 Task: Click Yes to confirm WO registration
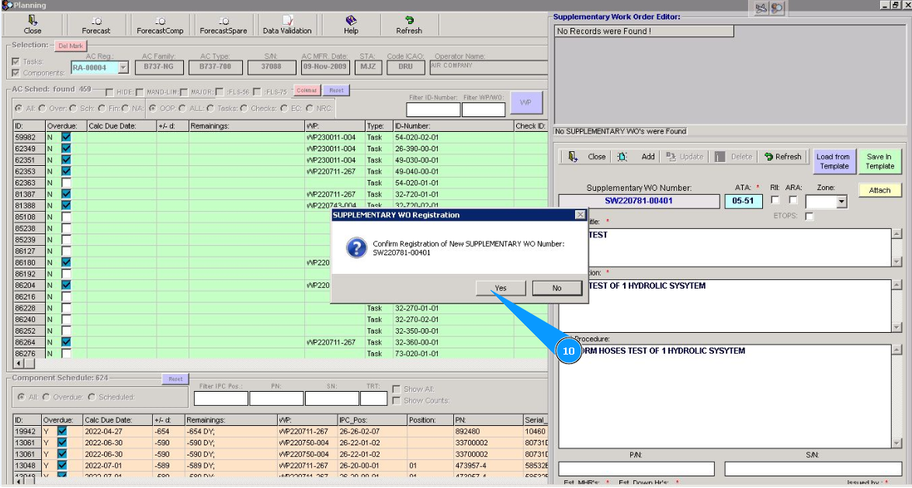500,288
